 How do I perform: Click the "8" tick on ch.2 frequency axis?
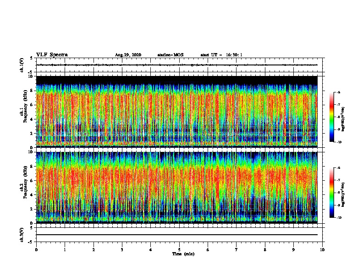point(31,167)
